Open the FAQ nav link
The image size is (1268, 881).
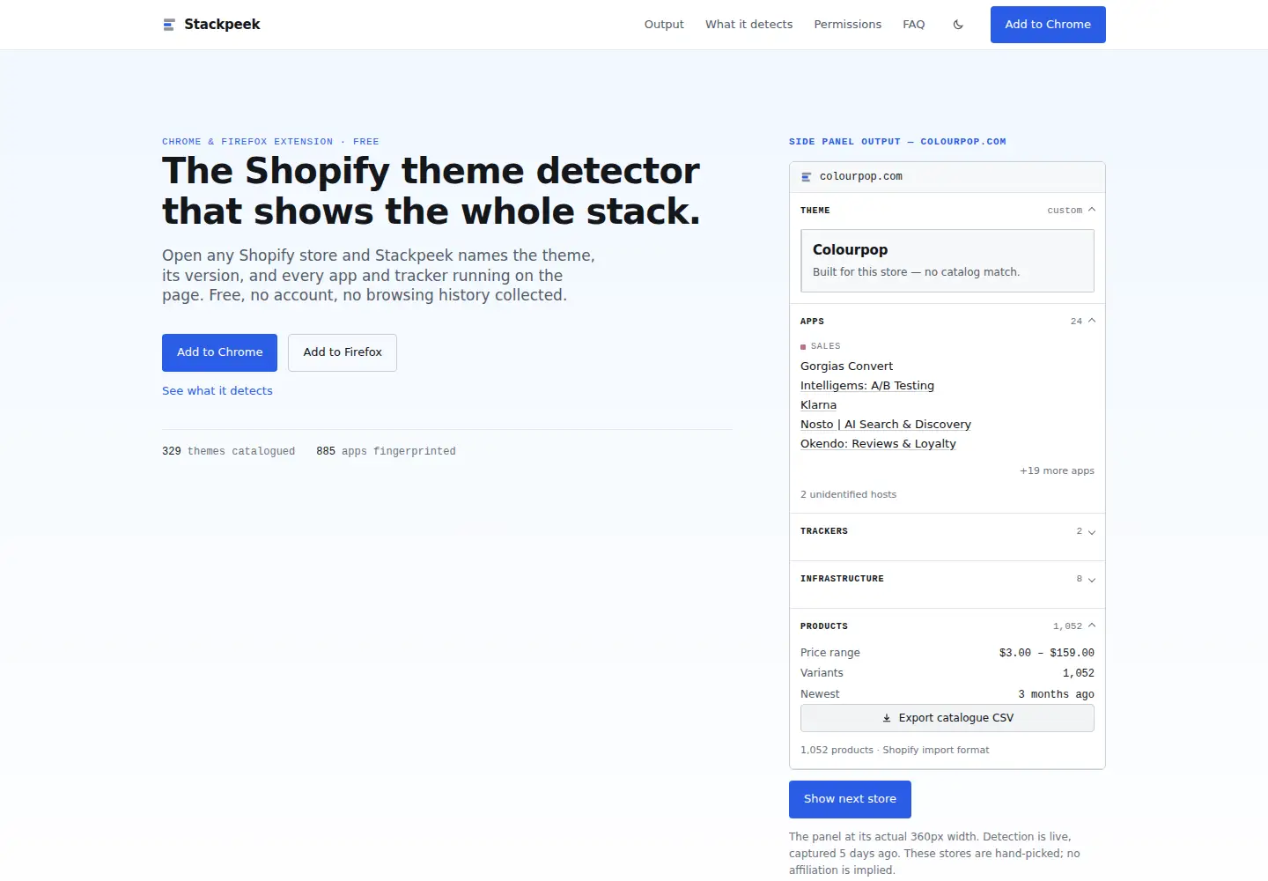(x=914, y=25)
